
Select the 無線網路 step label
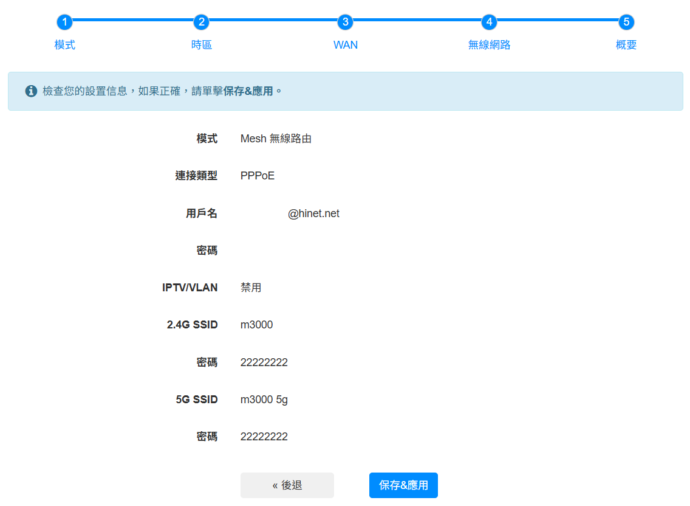[x=489, y=44]
